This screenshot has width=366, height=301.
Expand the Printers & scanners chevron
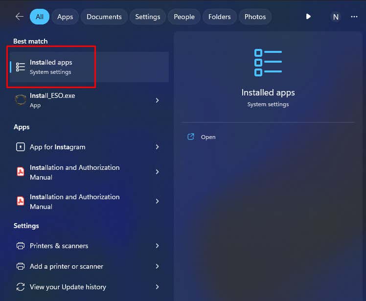coord(157,246)
